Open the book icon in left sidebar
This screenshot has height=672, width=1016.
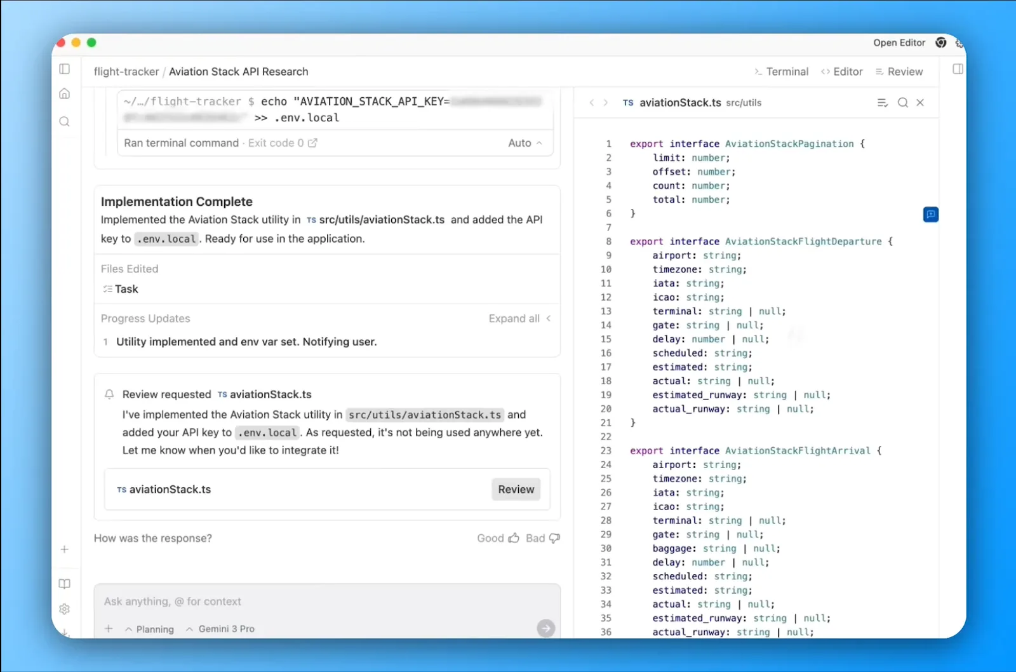tap(65, 584)
